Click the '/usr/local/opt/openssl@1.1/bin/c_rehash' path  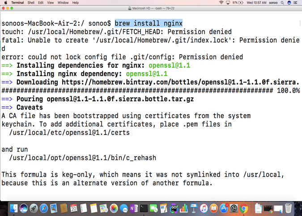pyautogui.click(x=83, y=158)
